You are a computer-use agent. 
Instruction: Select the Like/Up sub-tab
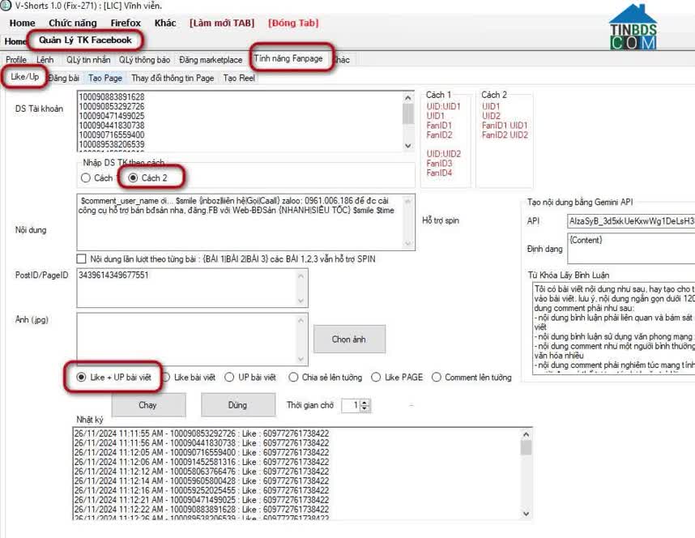coord(25,76)
